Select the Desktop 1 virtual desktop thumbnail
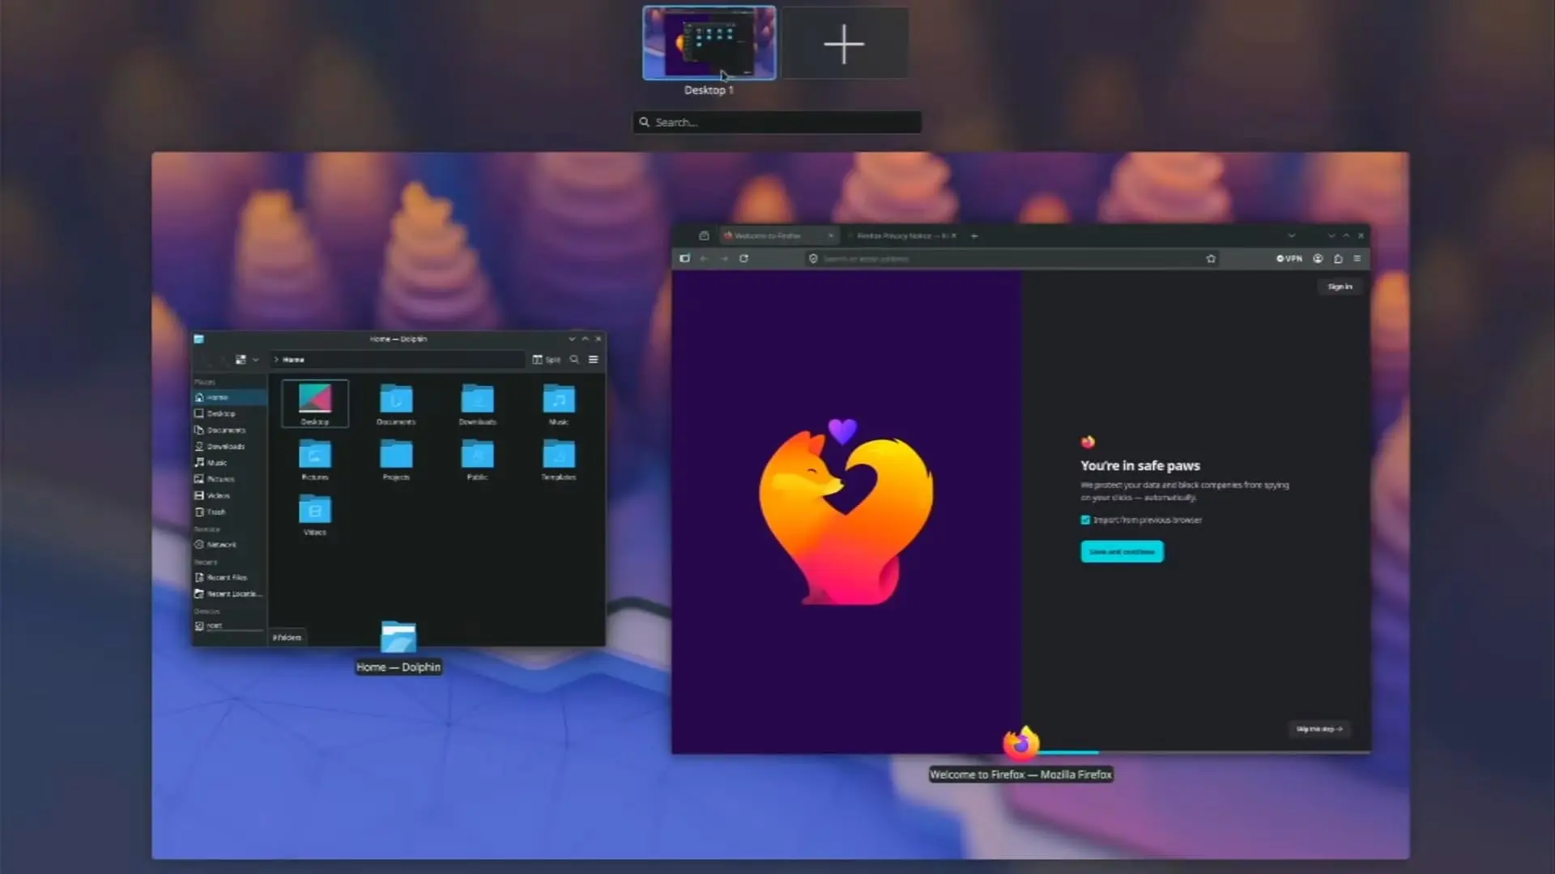 [709, 44]
